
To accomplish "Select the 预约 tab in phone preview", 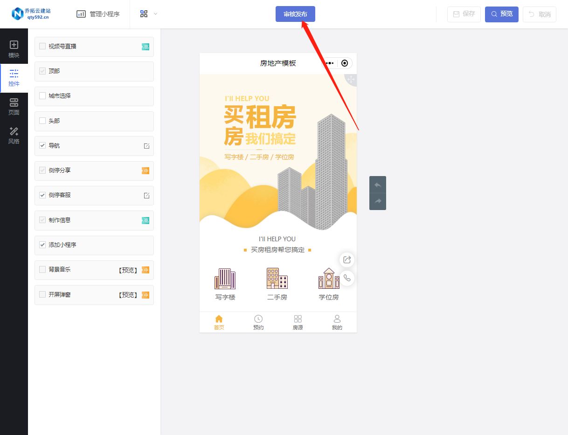I will point(258,322).
